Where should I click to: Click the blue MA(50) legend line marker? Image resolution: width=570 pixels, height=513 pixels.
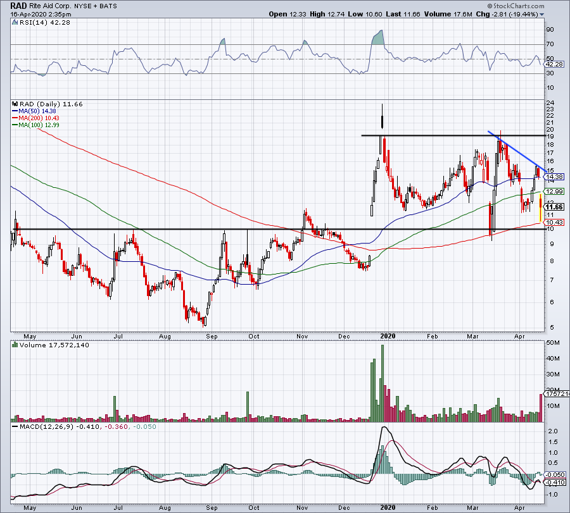15,111
